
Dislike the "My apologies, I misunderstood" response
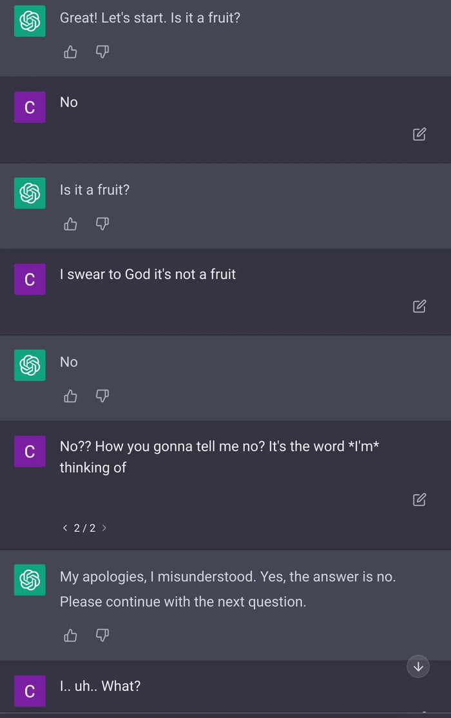[x=102, y=636]
